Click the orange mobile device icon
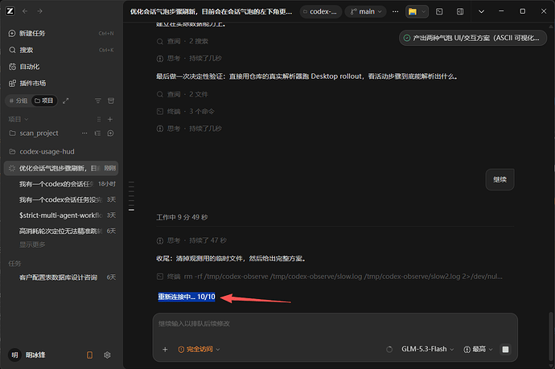Viewport: 555px width, 369px height. pos(89,355)
